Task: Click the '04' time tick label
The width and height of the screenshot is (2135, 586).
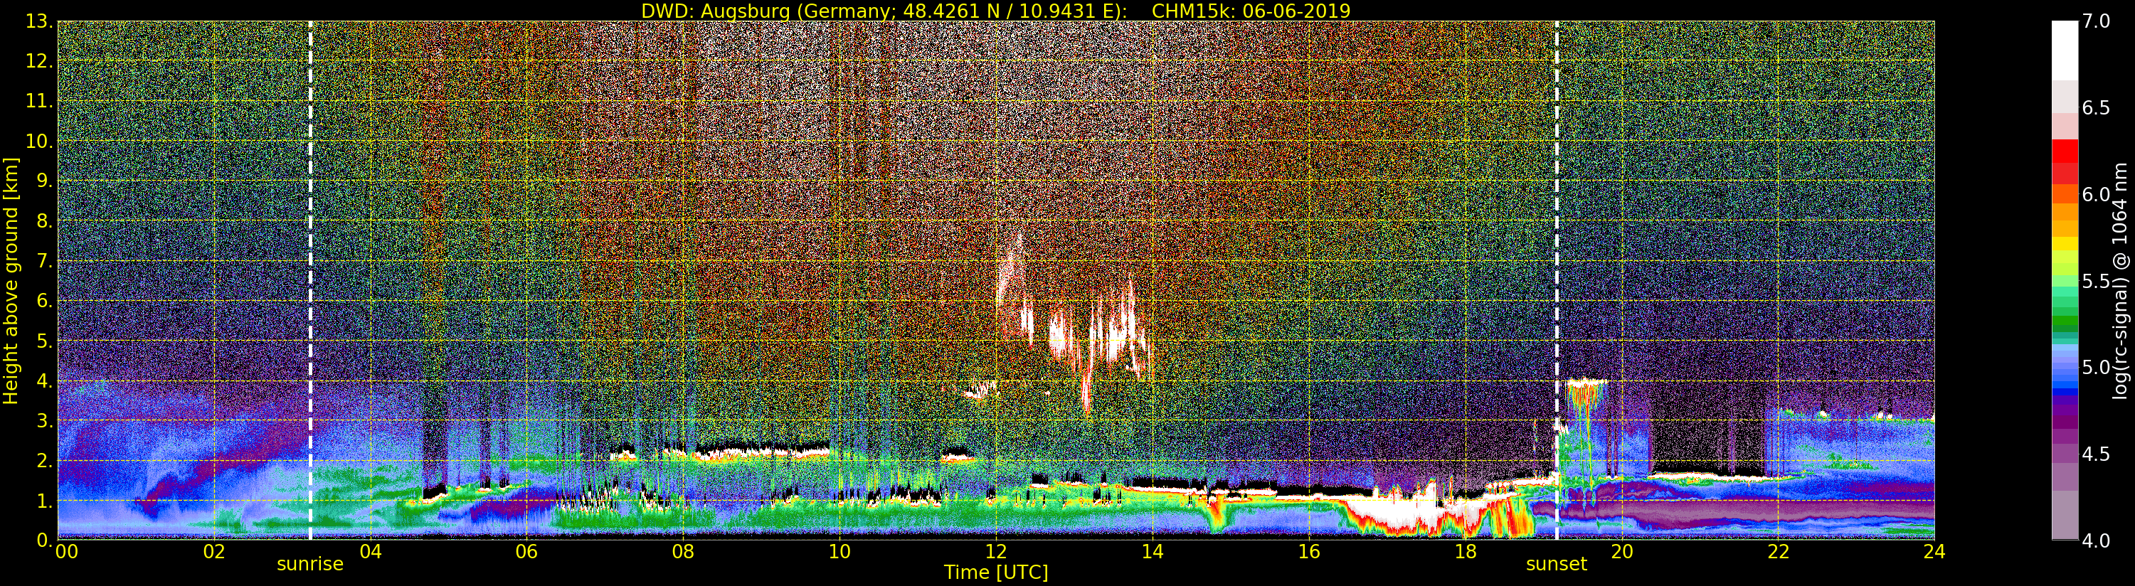Action: click(370, 551)
